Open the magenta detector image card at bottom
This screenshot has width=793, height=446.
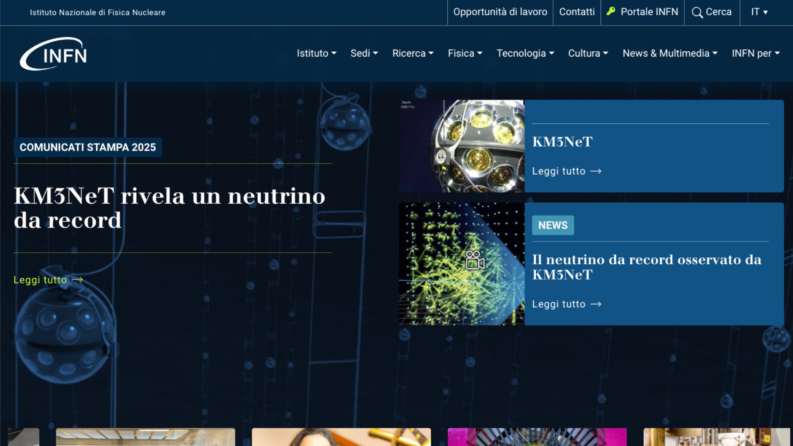tap(537, 437)
